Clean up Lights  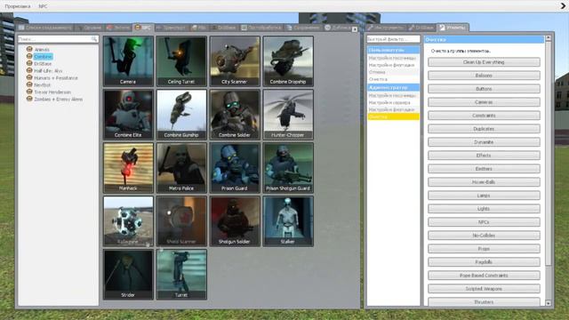click(x=484, y=209)
